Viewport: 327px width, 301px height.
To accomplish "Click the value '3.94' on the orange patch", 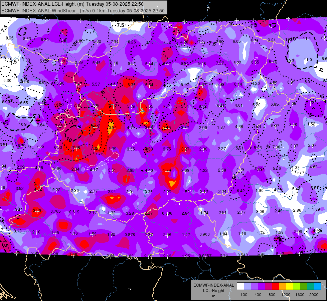I will coord(113,127).
